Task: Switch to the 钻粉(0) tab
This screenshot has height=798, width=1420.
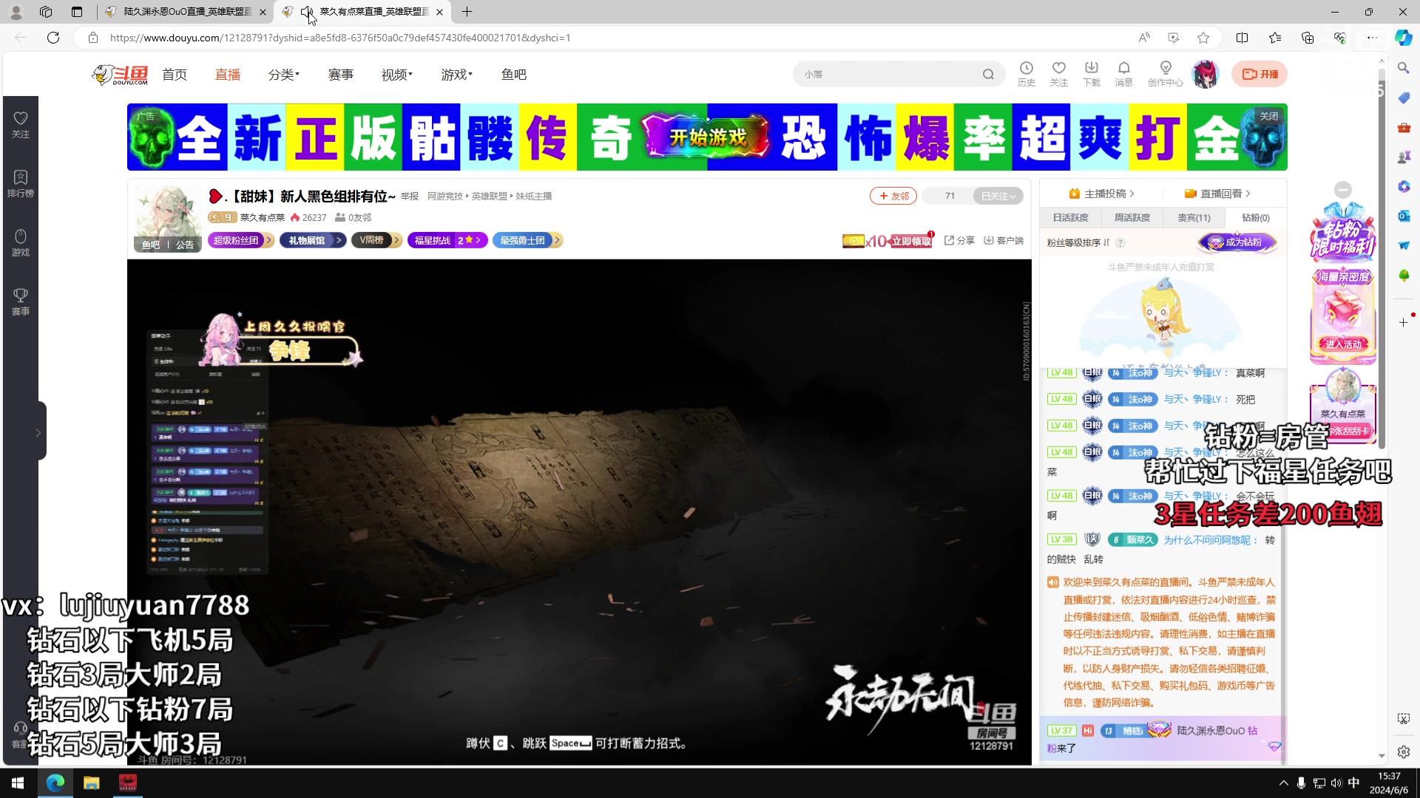Action: [x=1255, y=218]
